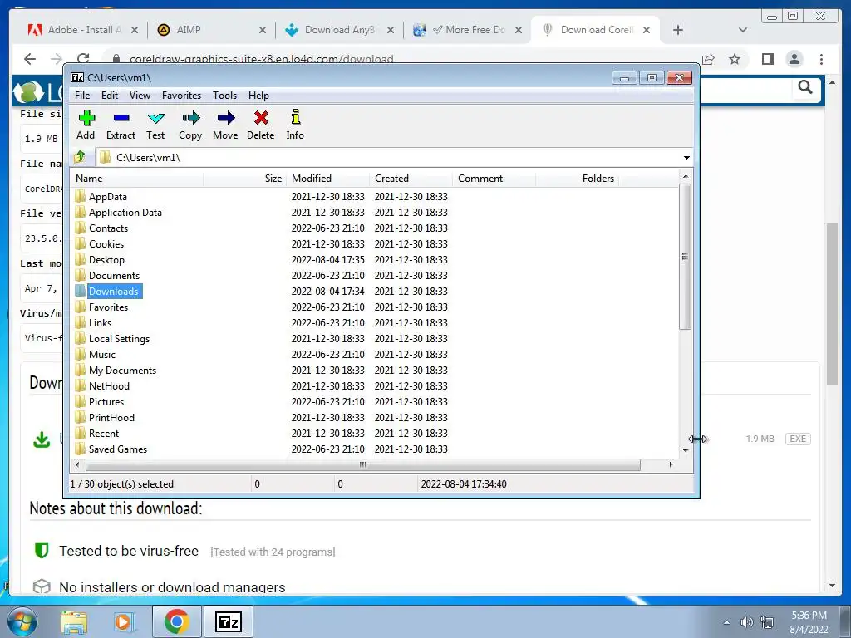
Task: Select the Pictures folder
Action: click(x=106, y=401)
